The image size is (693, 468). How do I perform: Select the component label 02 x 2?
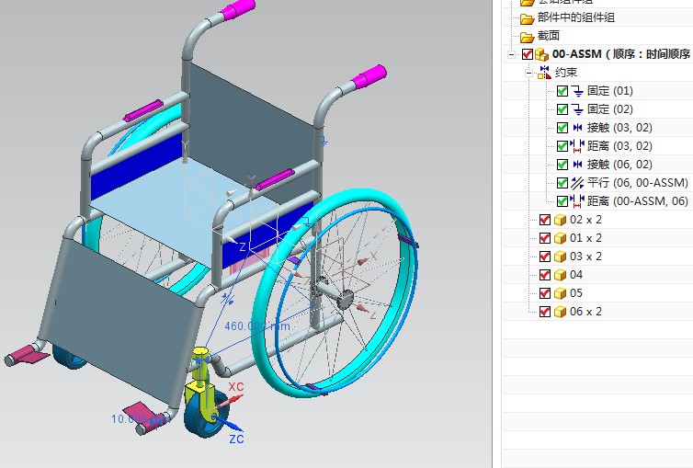coord(585,220)
